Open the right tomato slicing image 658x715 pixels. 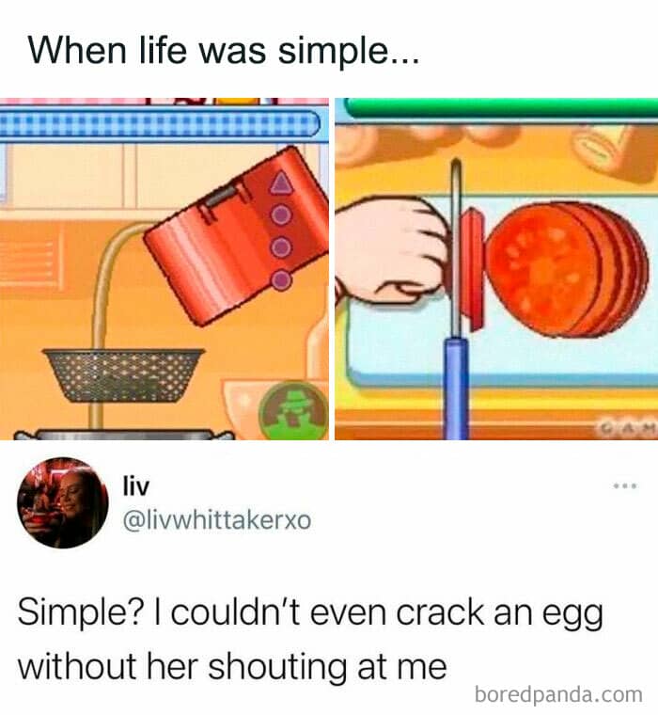(496, 269)
